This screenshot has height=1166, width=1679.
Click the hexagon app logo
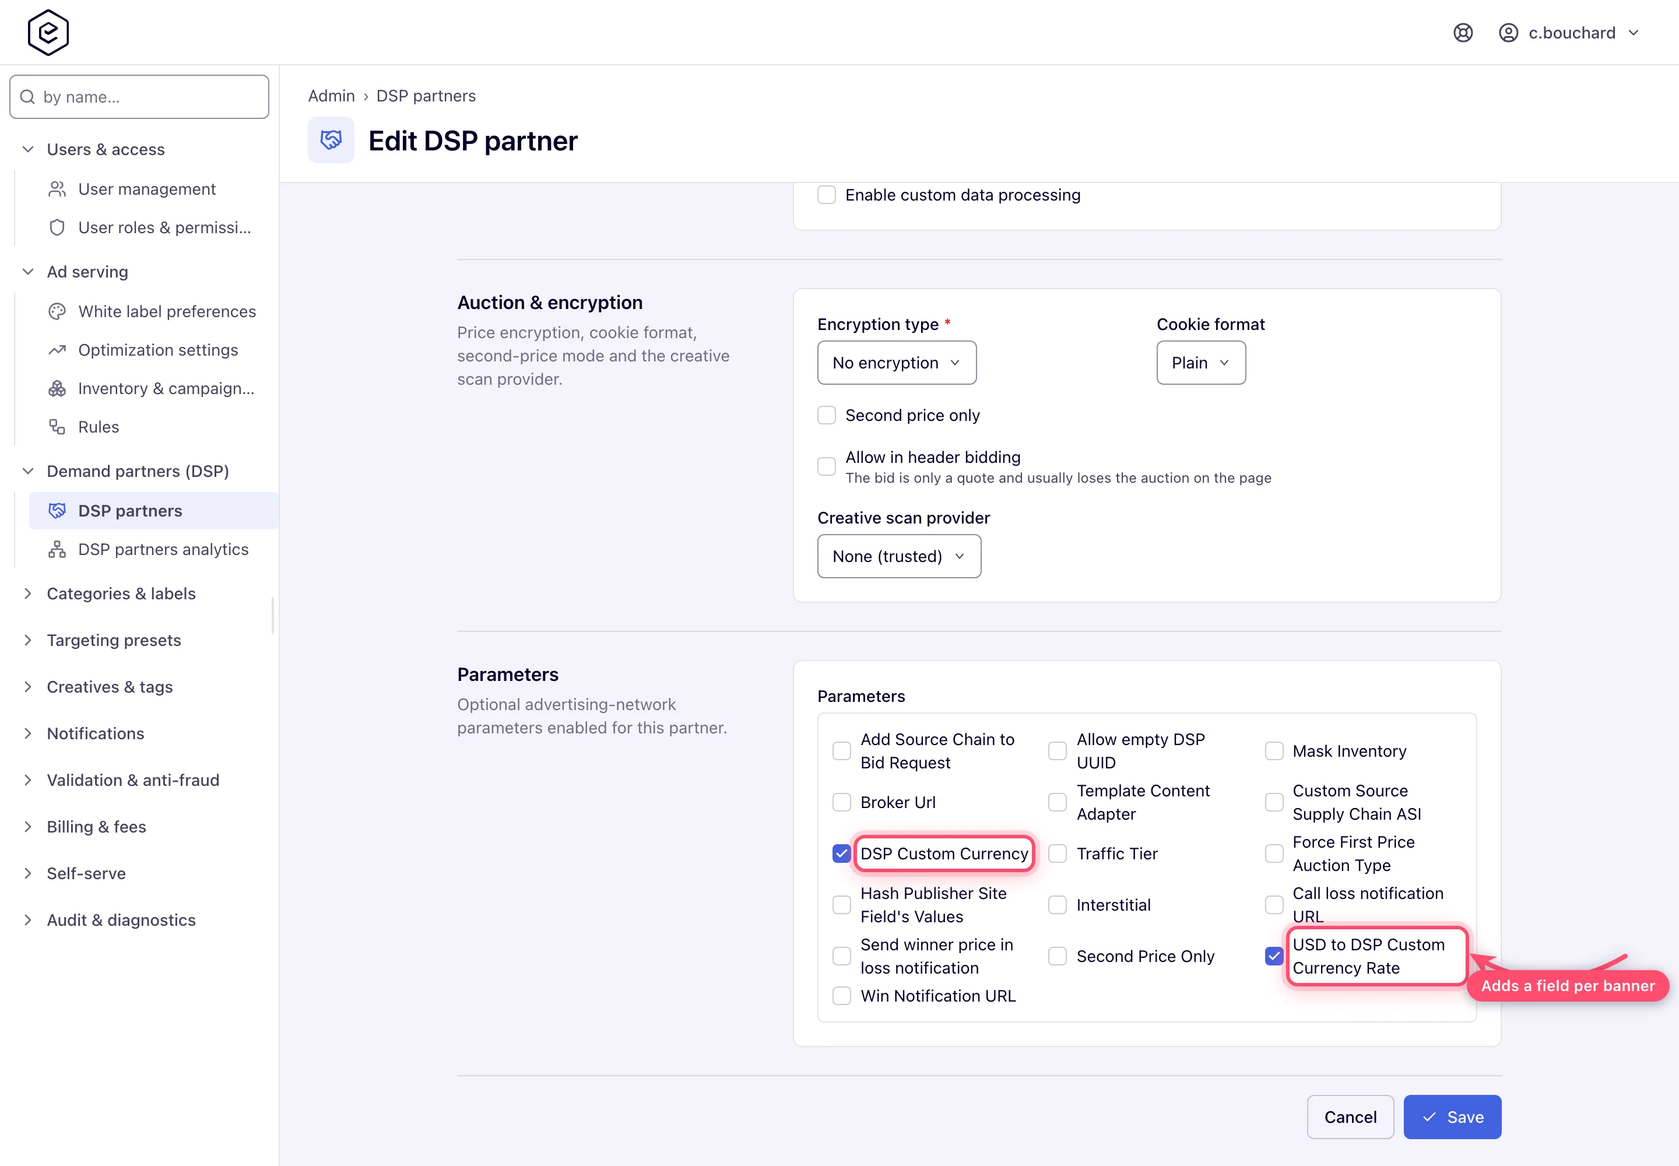click(x=48, y=32)
